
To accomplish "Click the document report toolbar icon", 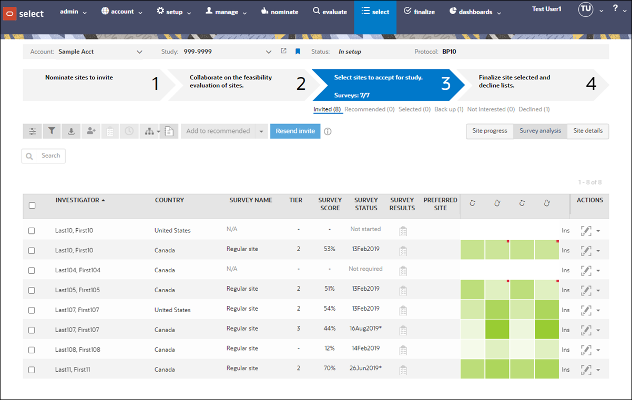I will (169, 131).
